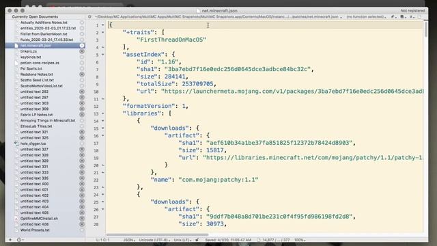Click the "com.mojang:patchy:1.1" name value

tap(218, 180)
